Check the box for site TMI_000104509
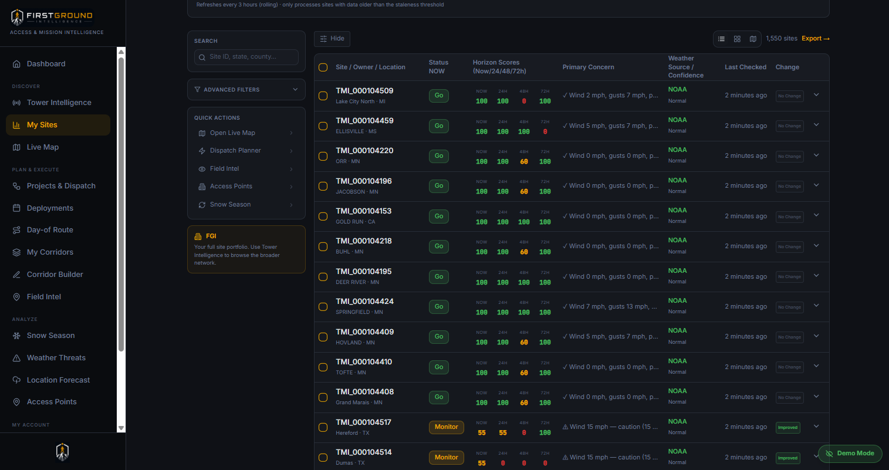This screenshot has height=470, width=889. 323,96
